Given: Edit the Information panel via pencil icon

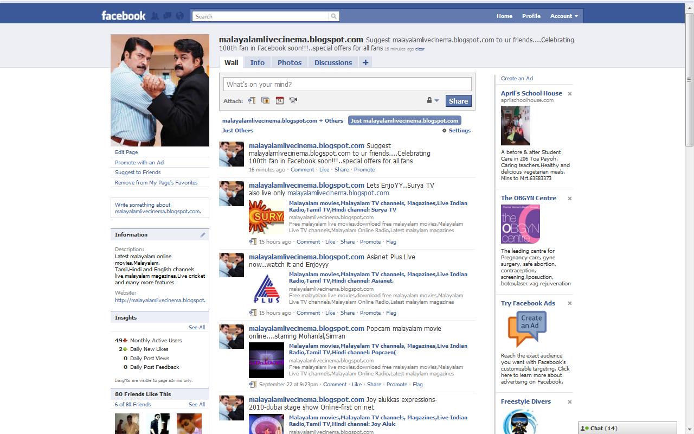Looking at the screenshot, I should 203,234.
